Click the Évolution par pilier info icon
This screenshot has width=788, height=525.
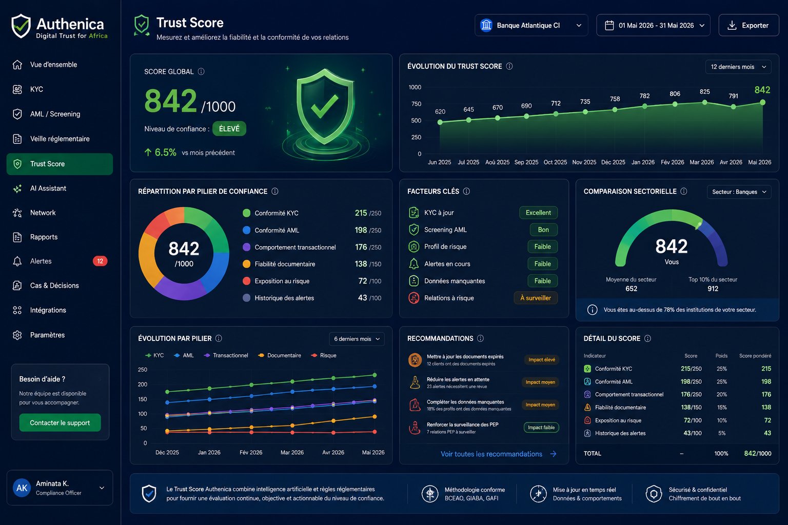[x=219, y=338]
